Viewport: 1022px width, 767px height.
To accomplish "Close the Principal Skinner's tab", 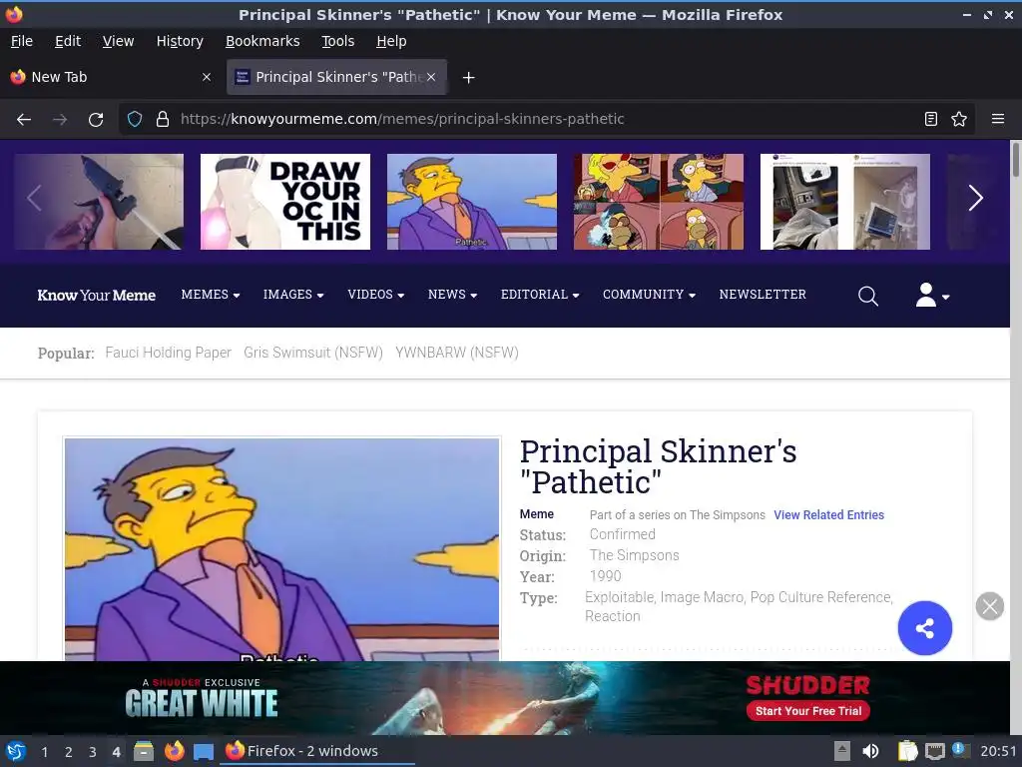I will point(431,77).
